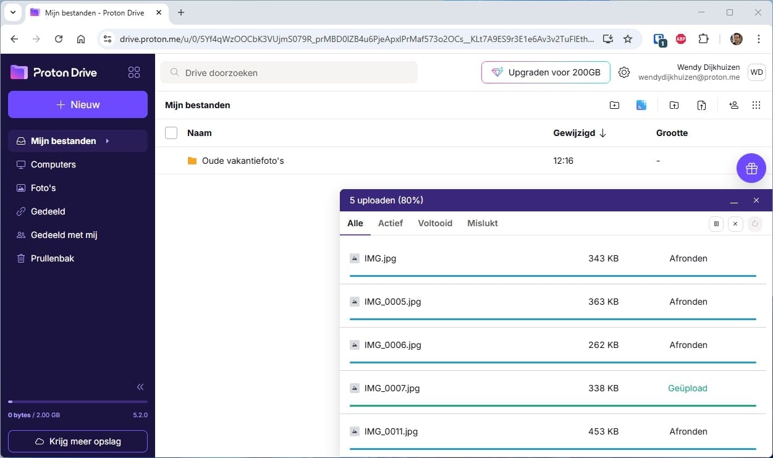This screenshot has height=458, width=773.
Task: Click the Nieuw button
Action: click(x=77, y=104)
